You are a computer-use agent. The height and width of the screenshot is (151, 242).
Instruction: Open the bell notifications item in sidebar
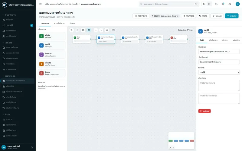pos(4,136)
